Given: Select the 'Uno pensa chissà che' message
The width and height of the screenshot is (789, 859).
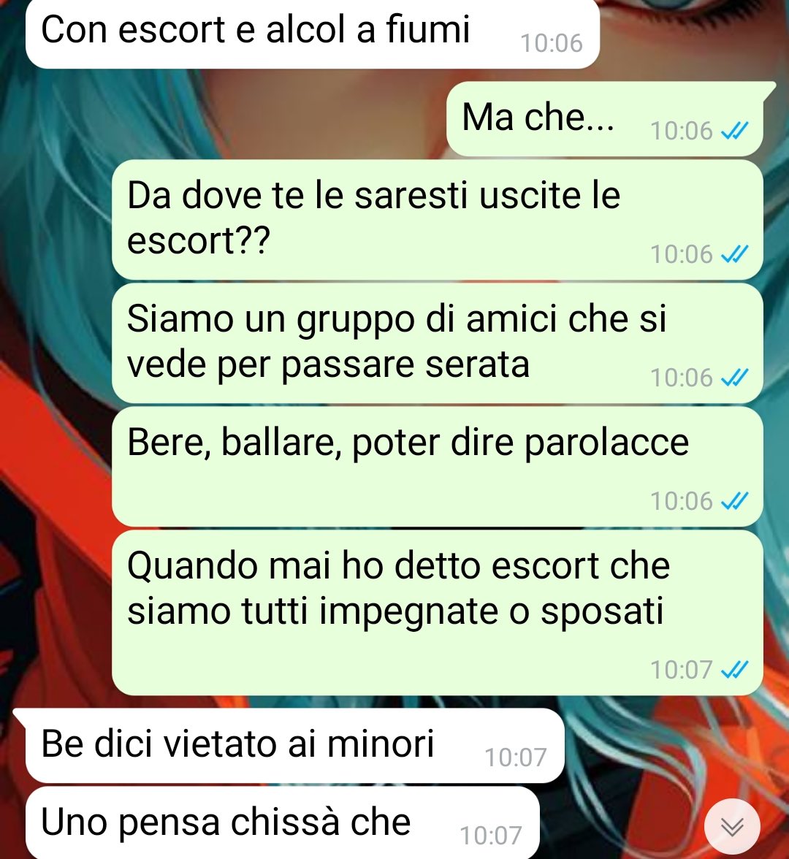Looking at the screenshot, I should (x=282, y=822).
